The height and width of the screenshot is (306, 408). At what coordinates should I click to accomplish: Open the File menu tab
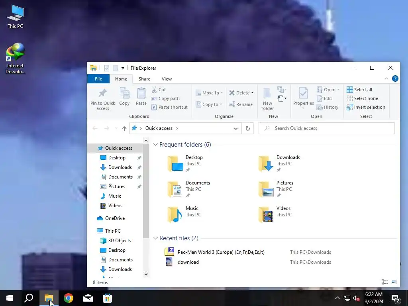click(98, 79)
